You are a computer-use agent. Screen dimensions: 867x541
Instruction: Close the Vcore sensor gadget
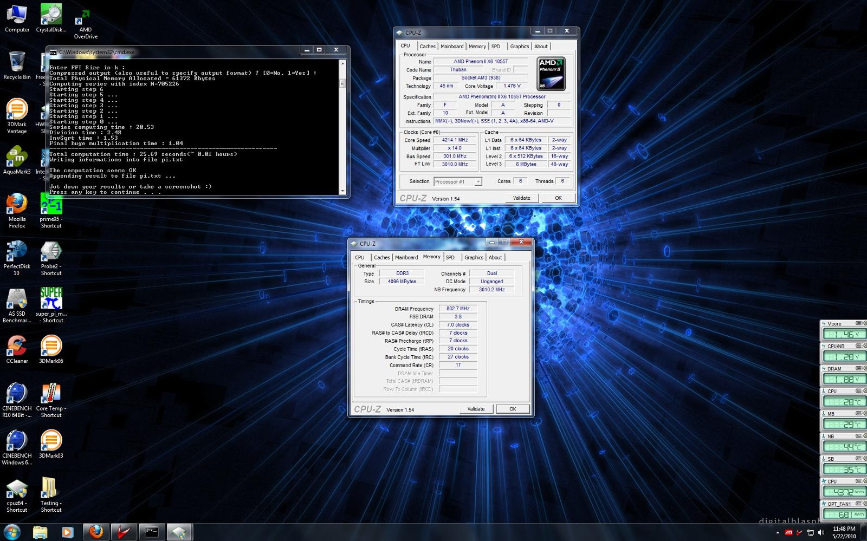(865, 323)
